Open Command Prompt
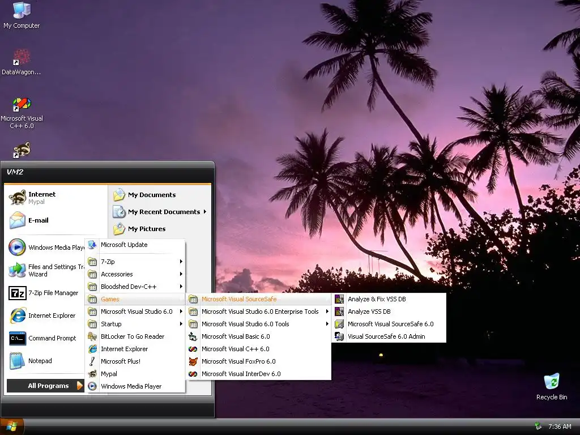 46,338
